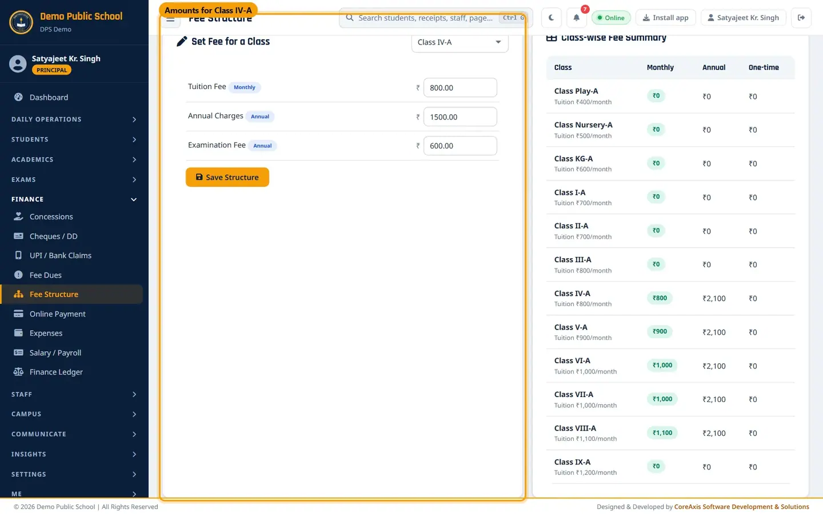
Task: Toggle dark mode moon icon
Action: click(x=551, y=18)
